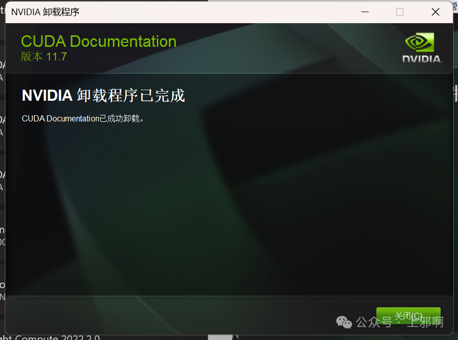458x340 pixels.
Task: Click the 'NVIDIA 卸载程序已完成' heading
Action: pos(103,95)
